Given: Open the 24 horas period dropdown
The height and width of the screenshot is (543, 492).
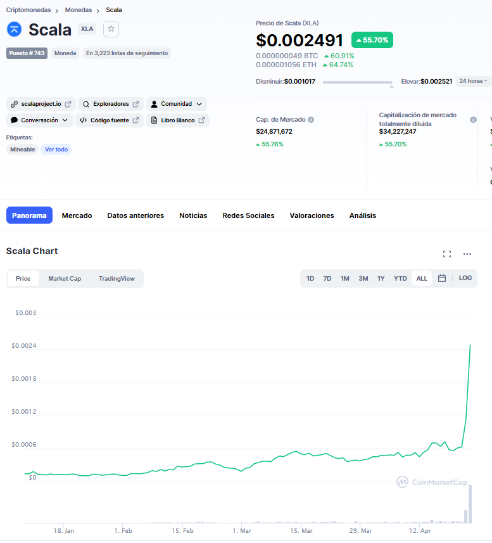Looking at the screenshot, I should pos(473,81).
